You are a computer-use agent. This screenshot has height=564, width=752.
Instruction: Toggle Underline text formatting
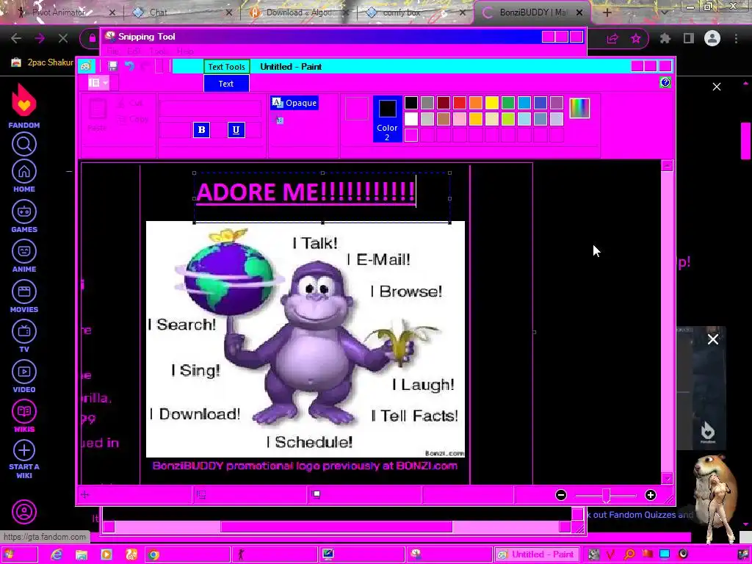(236, 129)
